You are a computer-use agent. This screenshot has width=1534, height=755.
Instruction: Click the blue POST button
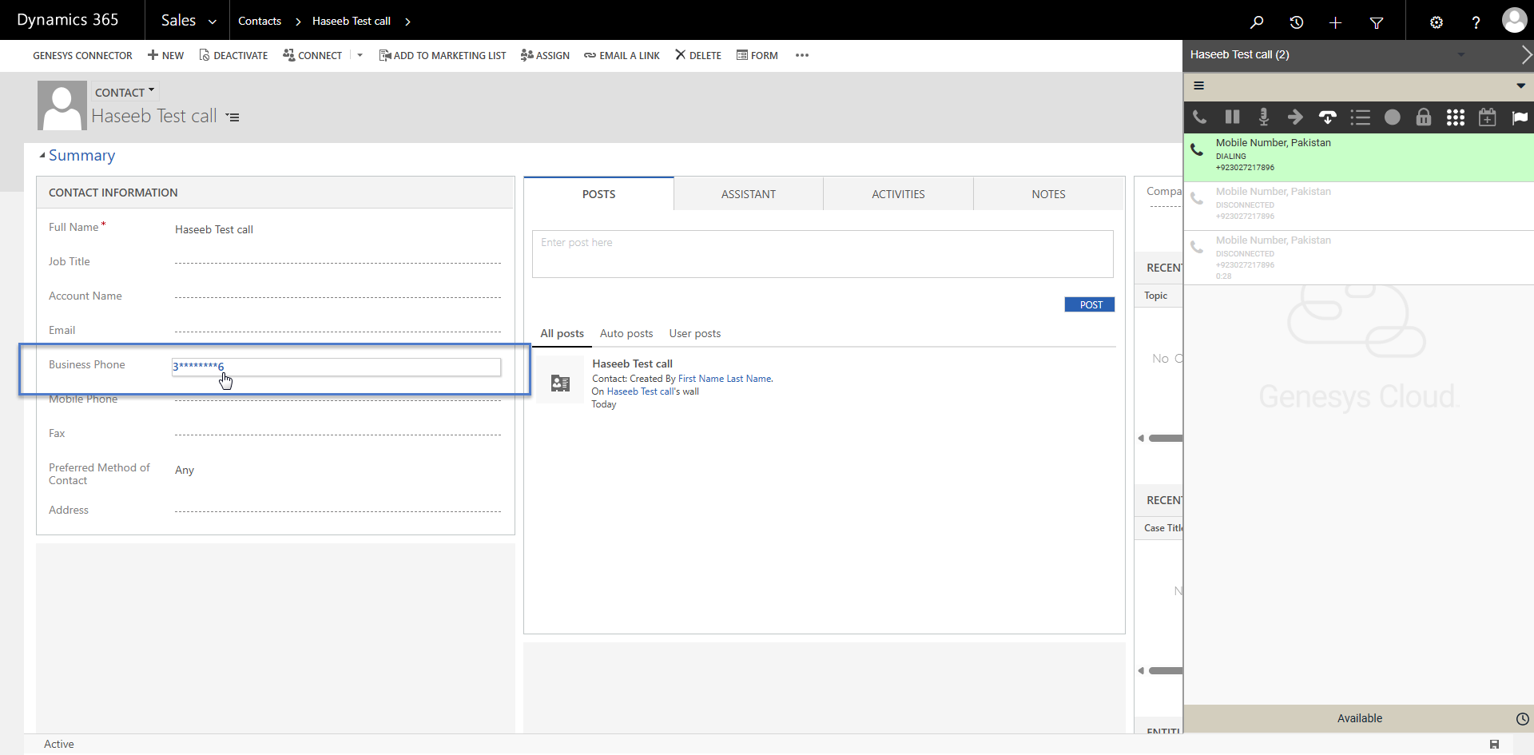pyautogui.click(x=1090, y=304)
